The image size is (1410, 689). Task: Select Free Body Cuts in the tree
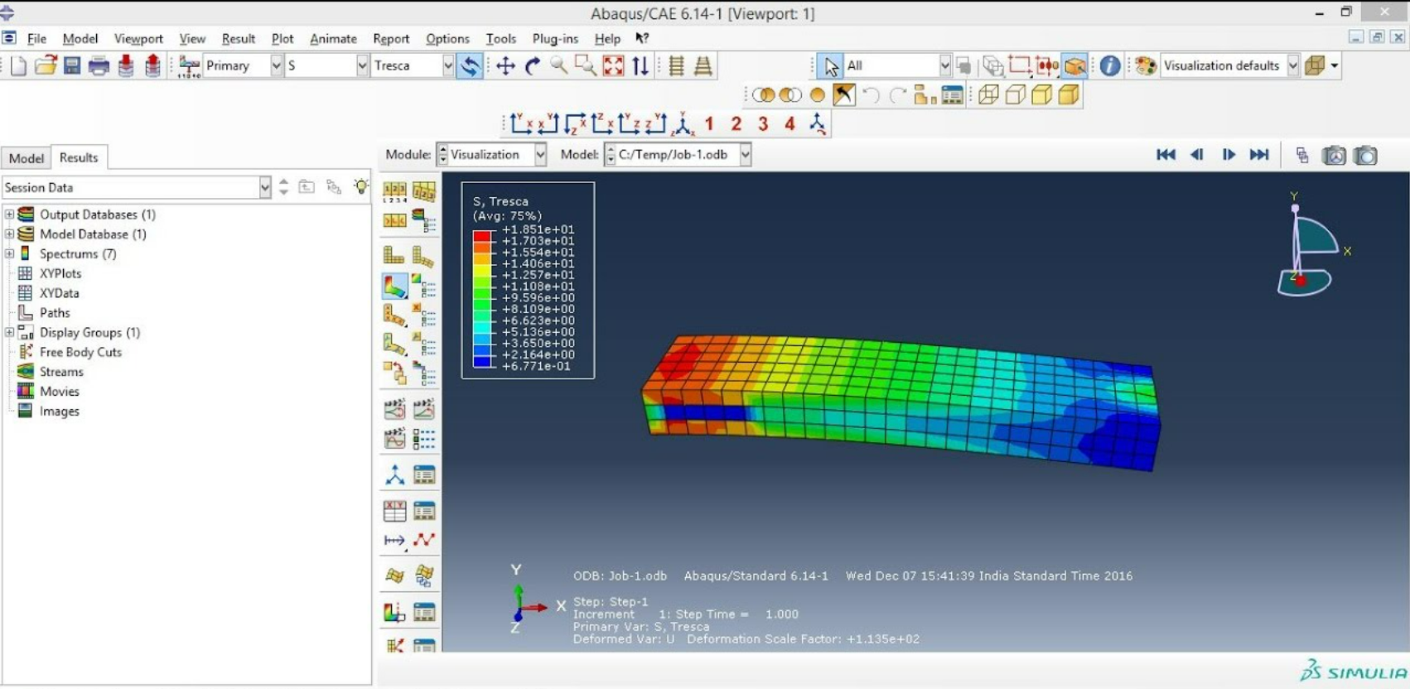point(80,352)
